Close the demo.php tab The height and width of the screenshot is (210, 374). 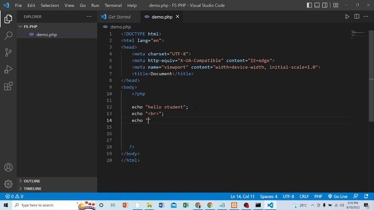[x=178, y=17]
